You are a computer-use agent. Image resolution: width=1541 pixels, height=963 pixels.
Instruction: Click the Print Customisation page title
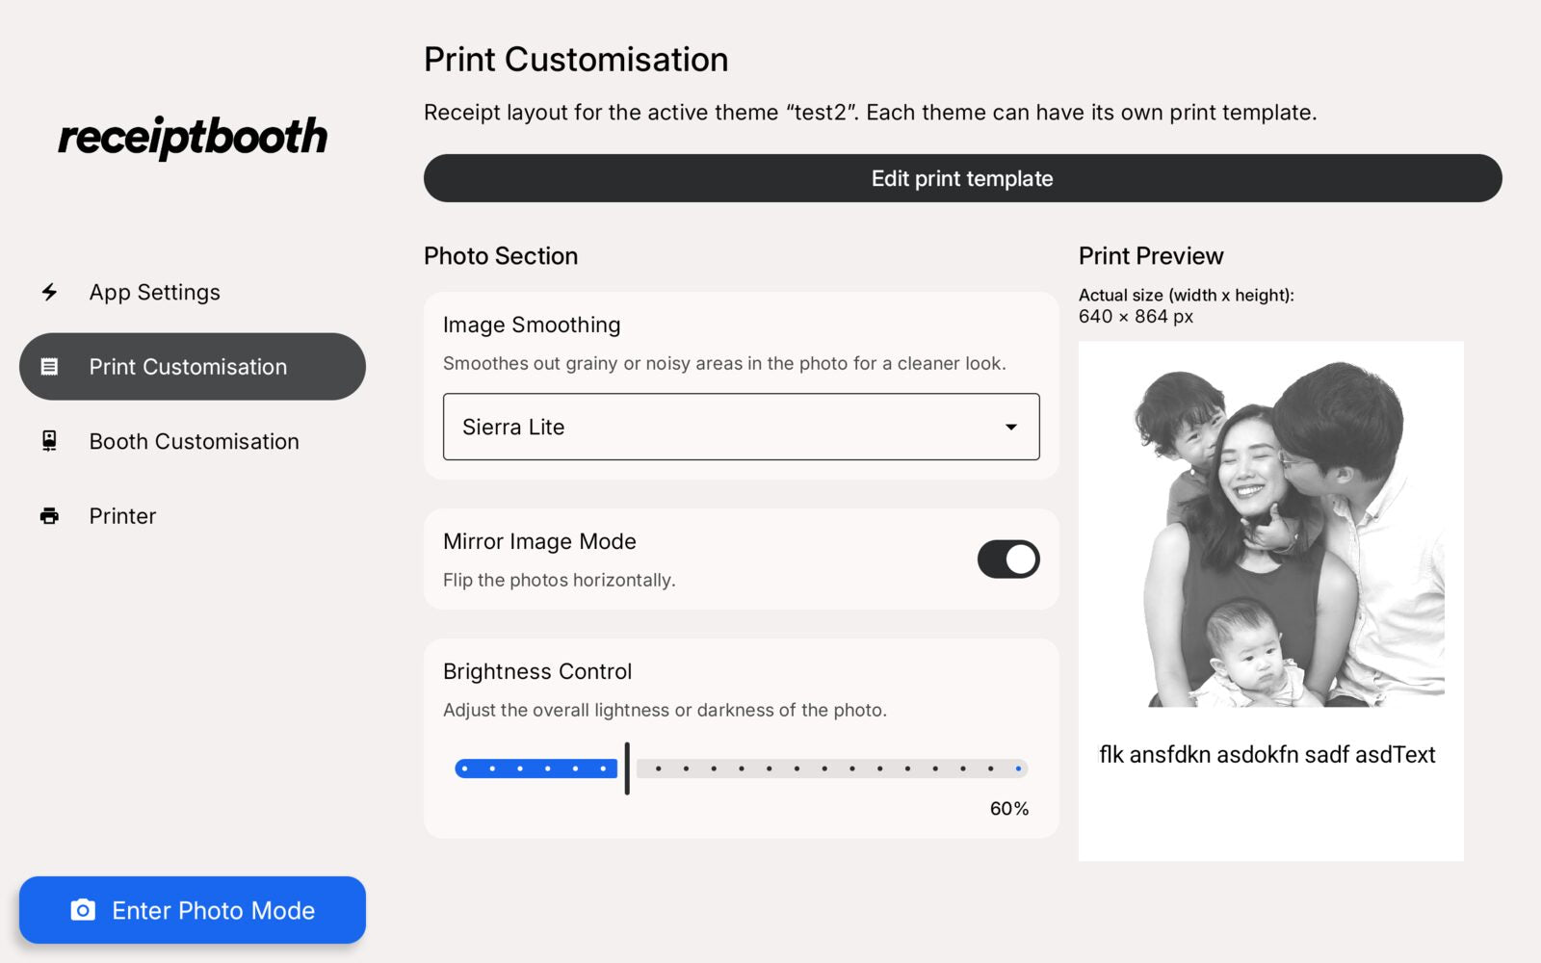click(x=576, y=60)
